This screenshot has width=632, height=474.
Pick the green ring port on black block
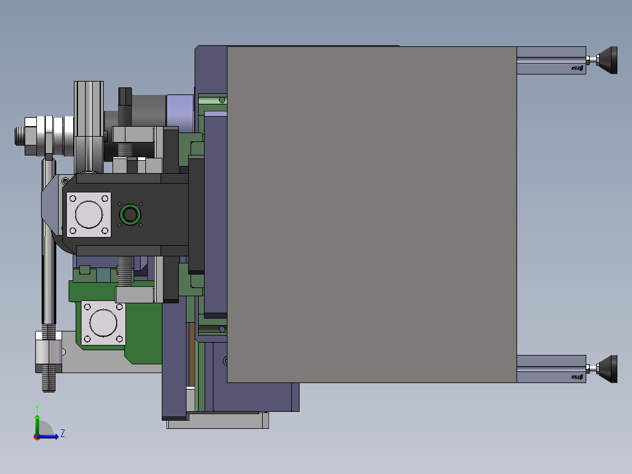coord(130,215)
